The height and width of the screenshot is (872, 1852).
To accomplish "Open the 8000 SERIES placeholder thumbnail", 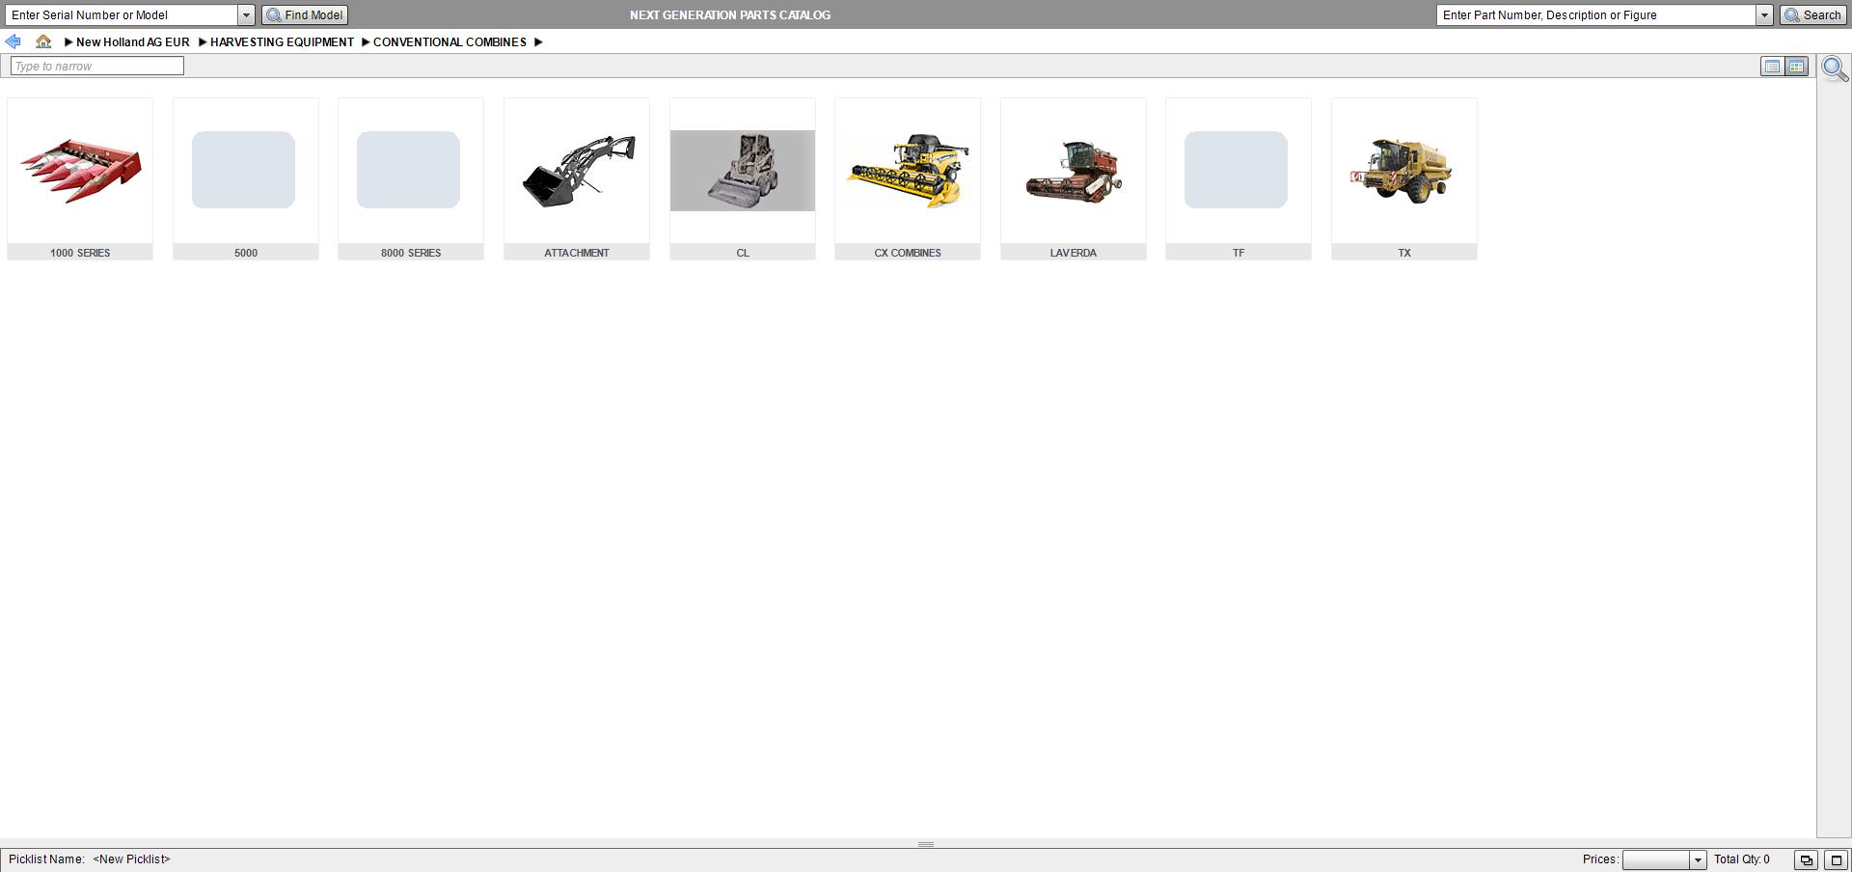I will [x=411, y=171].
